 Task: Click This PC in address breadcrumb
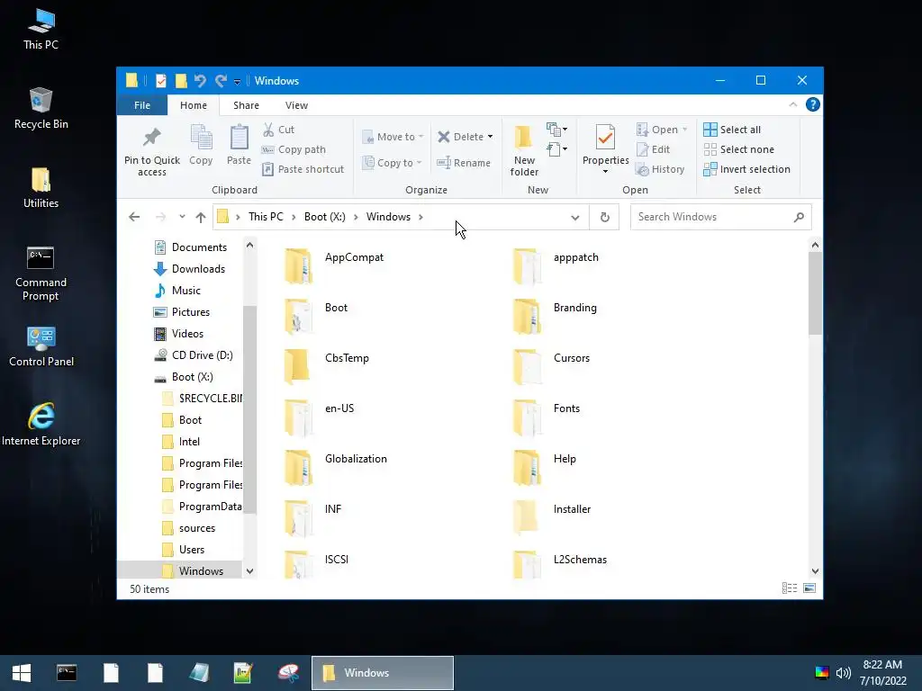tap(266, 217)
